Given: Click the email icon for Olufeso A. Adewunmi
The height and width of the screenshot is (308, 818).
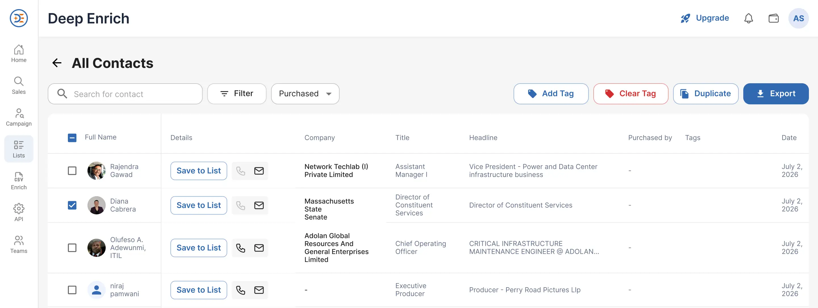Looking at the screenshot, I should (x=259, y=248).
